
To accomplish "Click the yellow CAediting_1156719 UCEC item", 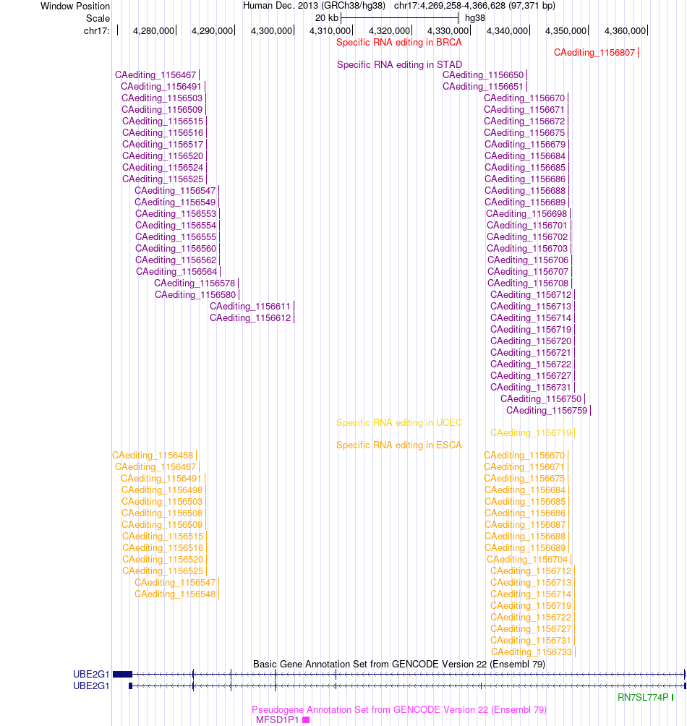I will click(x=531, y=433).
